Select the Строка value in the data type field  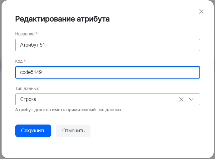[28, 99]
